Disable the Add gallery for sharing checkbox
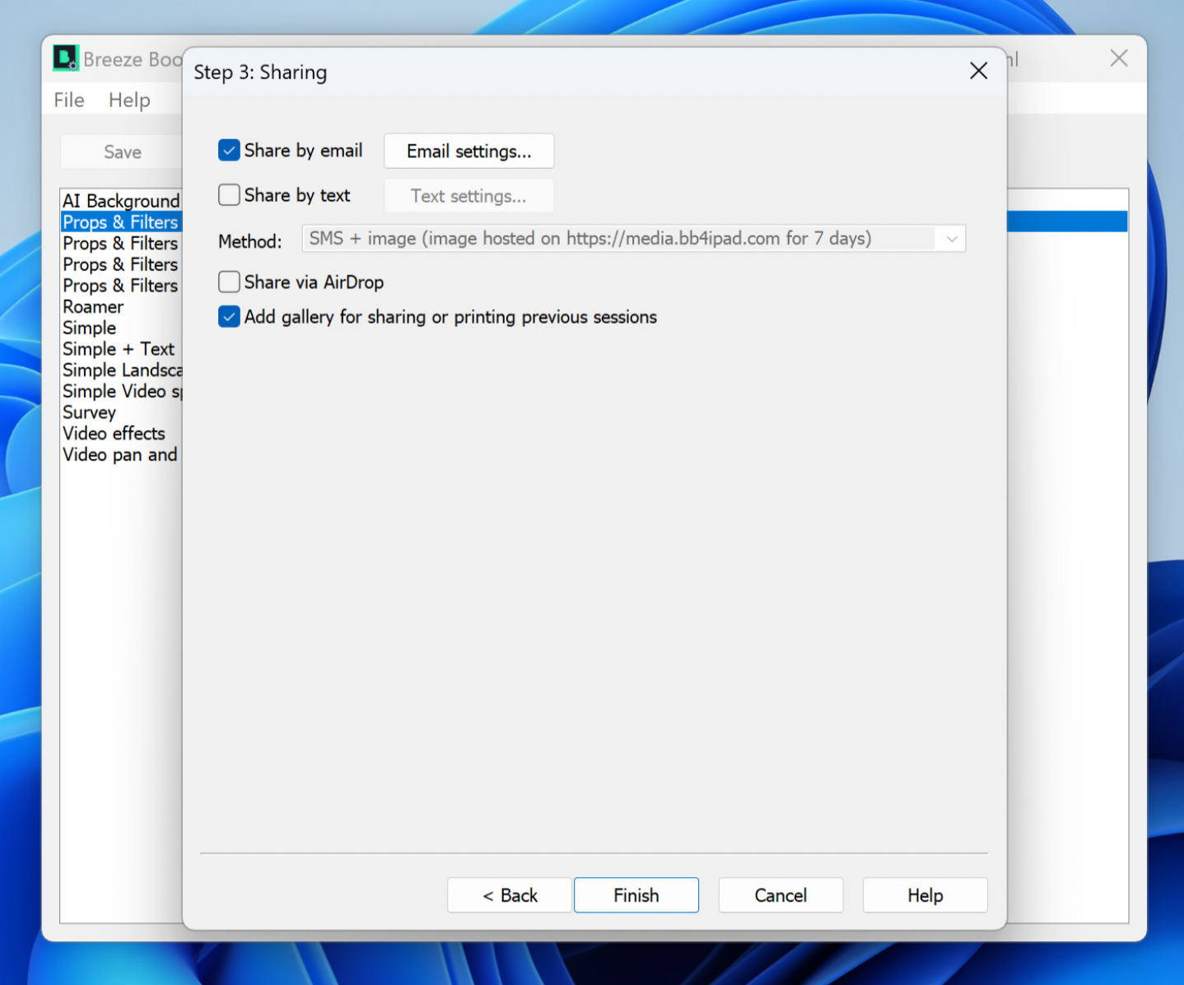The image size is (1184, 985). [229, 317]
